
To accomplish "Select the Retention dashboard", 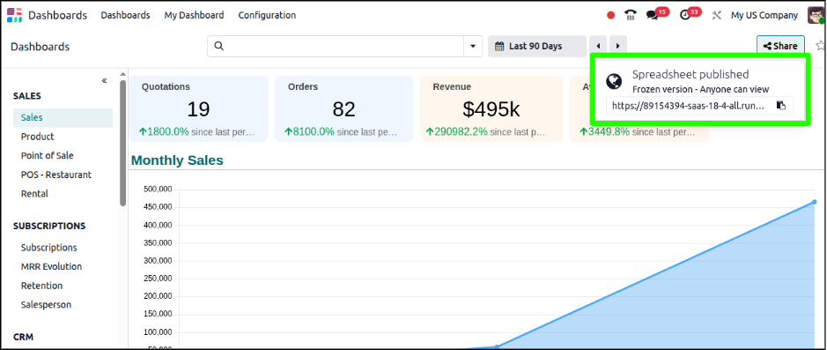I will 41,286.
